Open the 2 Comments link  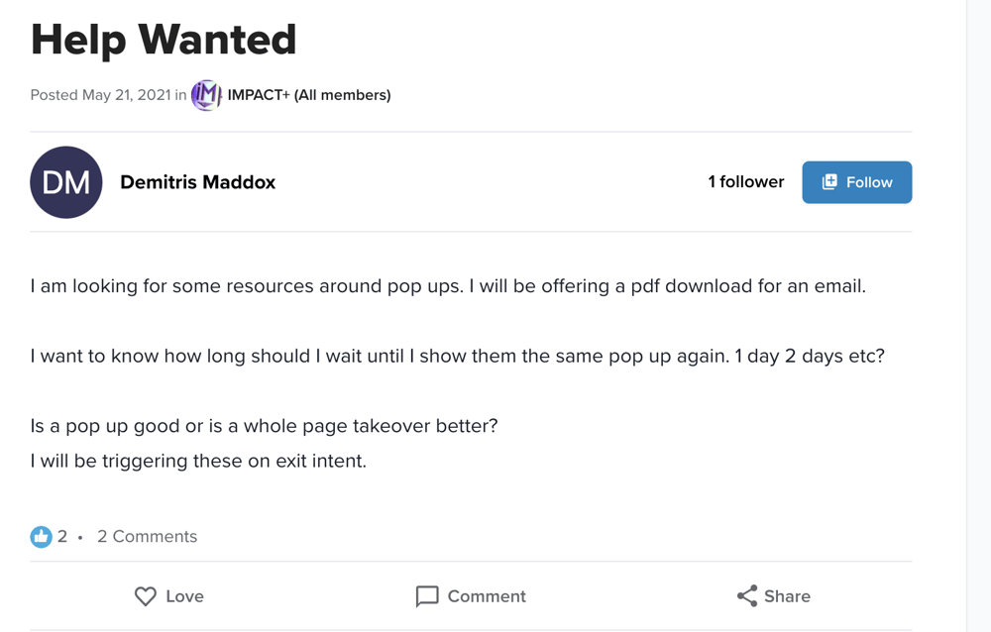147,537
